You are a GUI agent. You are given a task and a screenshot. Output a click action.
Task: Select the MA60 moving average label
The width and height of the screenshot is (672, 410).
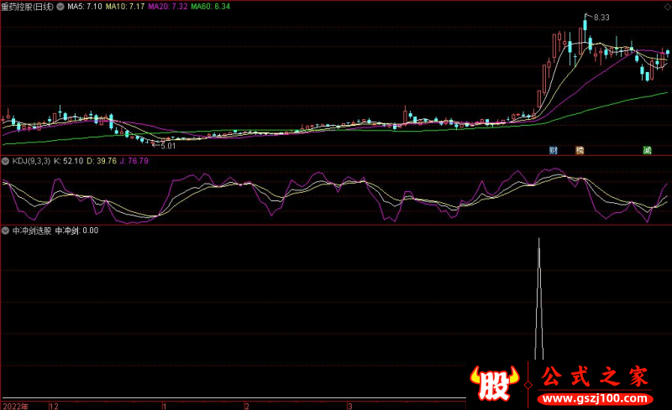[211, 6]
